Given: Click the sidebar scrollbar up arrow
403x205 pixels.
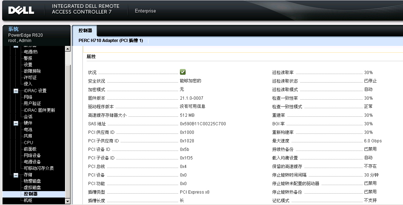Looking at the screenshot, I should click(x=68, y=49).
